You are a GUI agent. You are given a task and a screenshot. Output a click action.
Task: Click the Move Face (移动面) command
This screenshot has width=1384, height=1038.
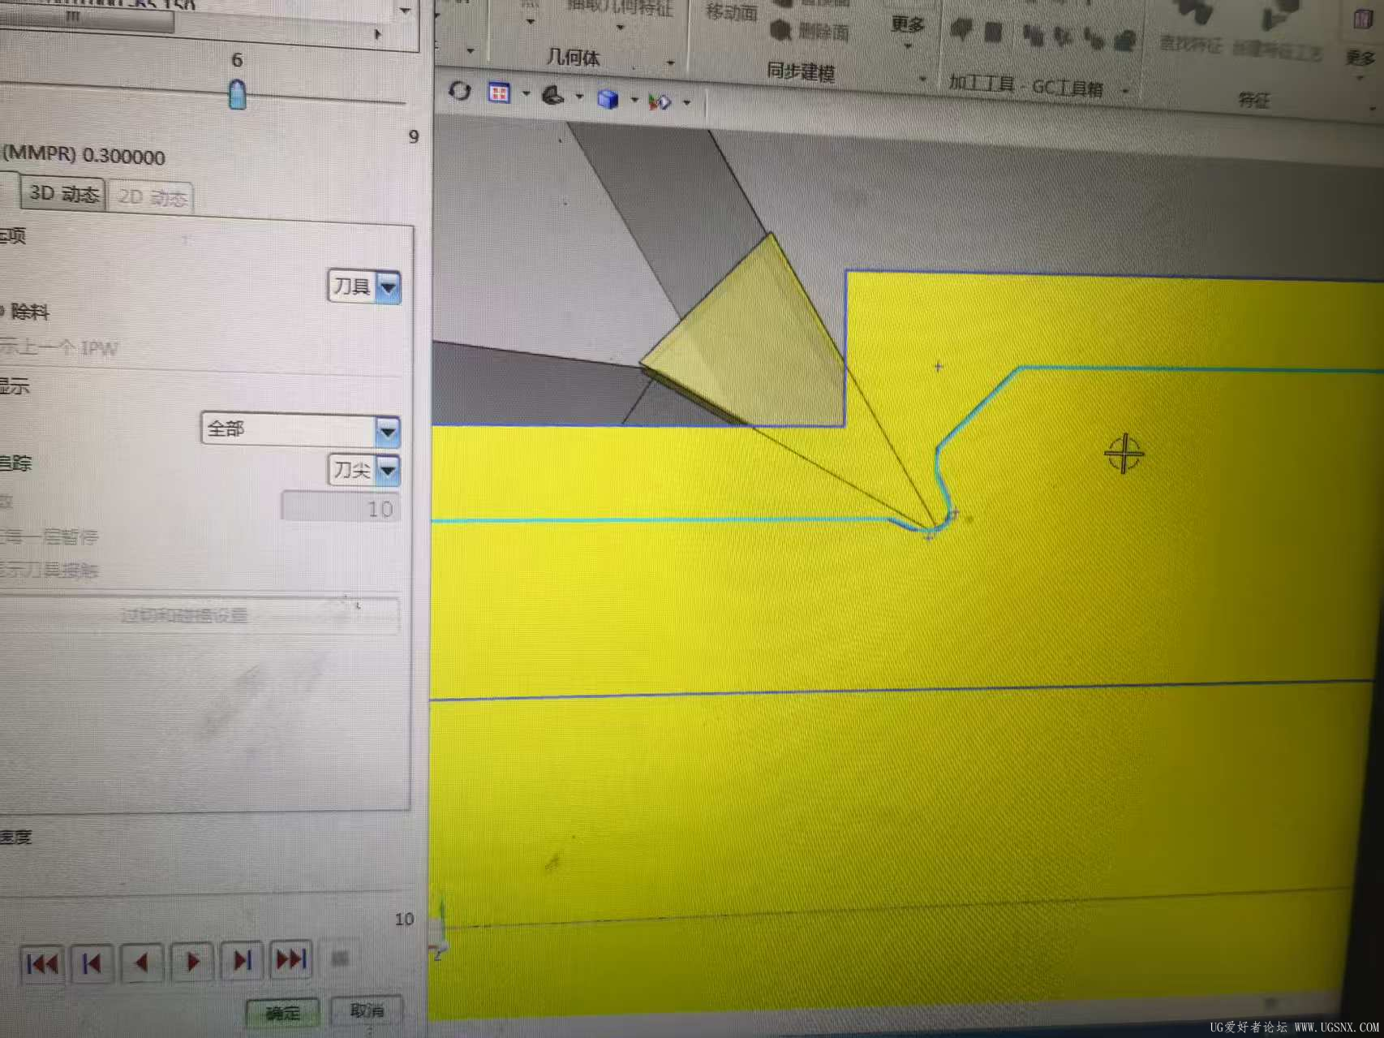(x=731, y=11)
